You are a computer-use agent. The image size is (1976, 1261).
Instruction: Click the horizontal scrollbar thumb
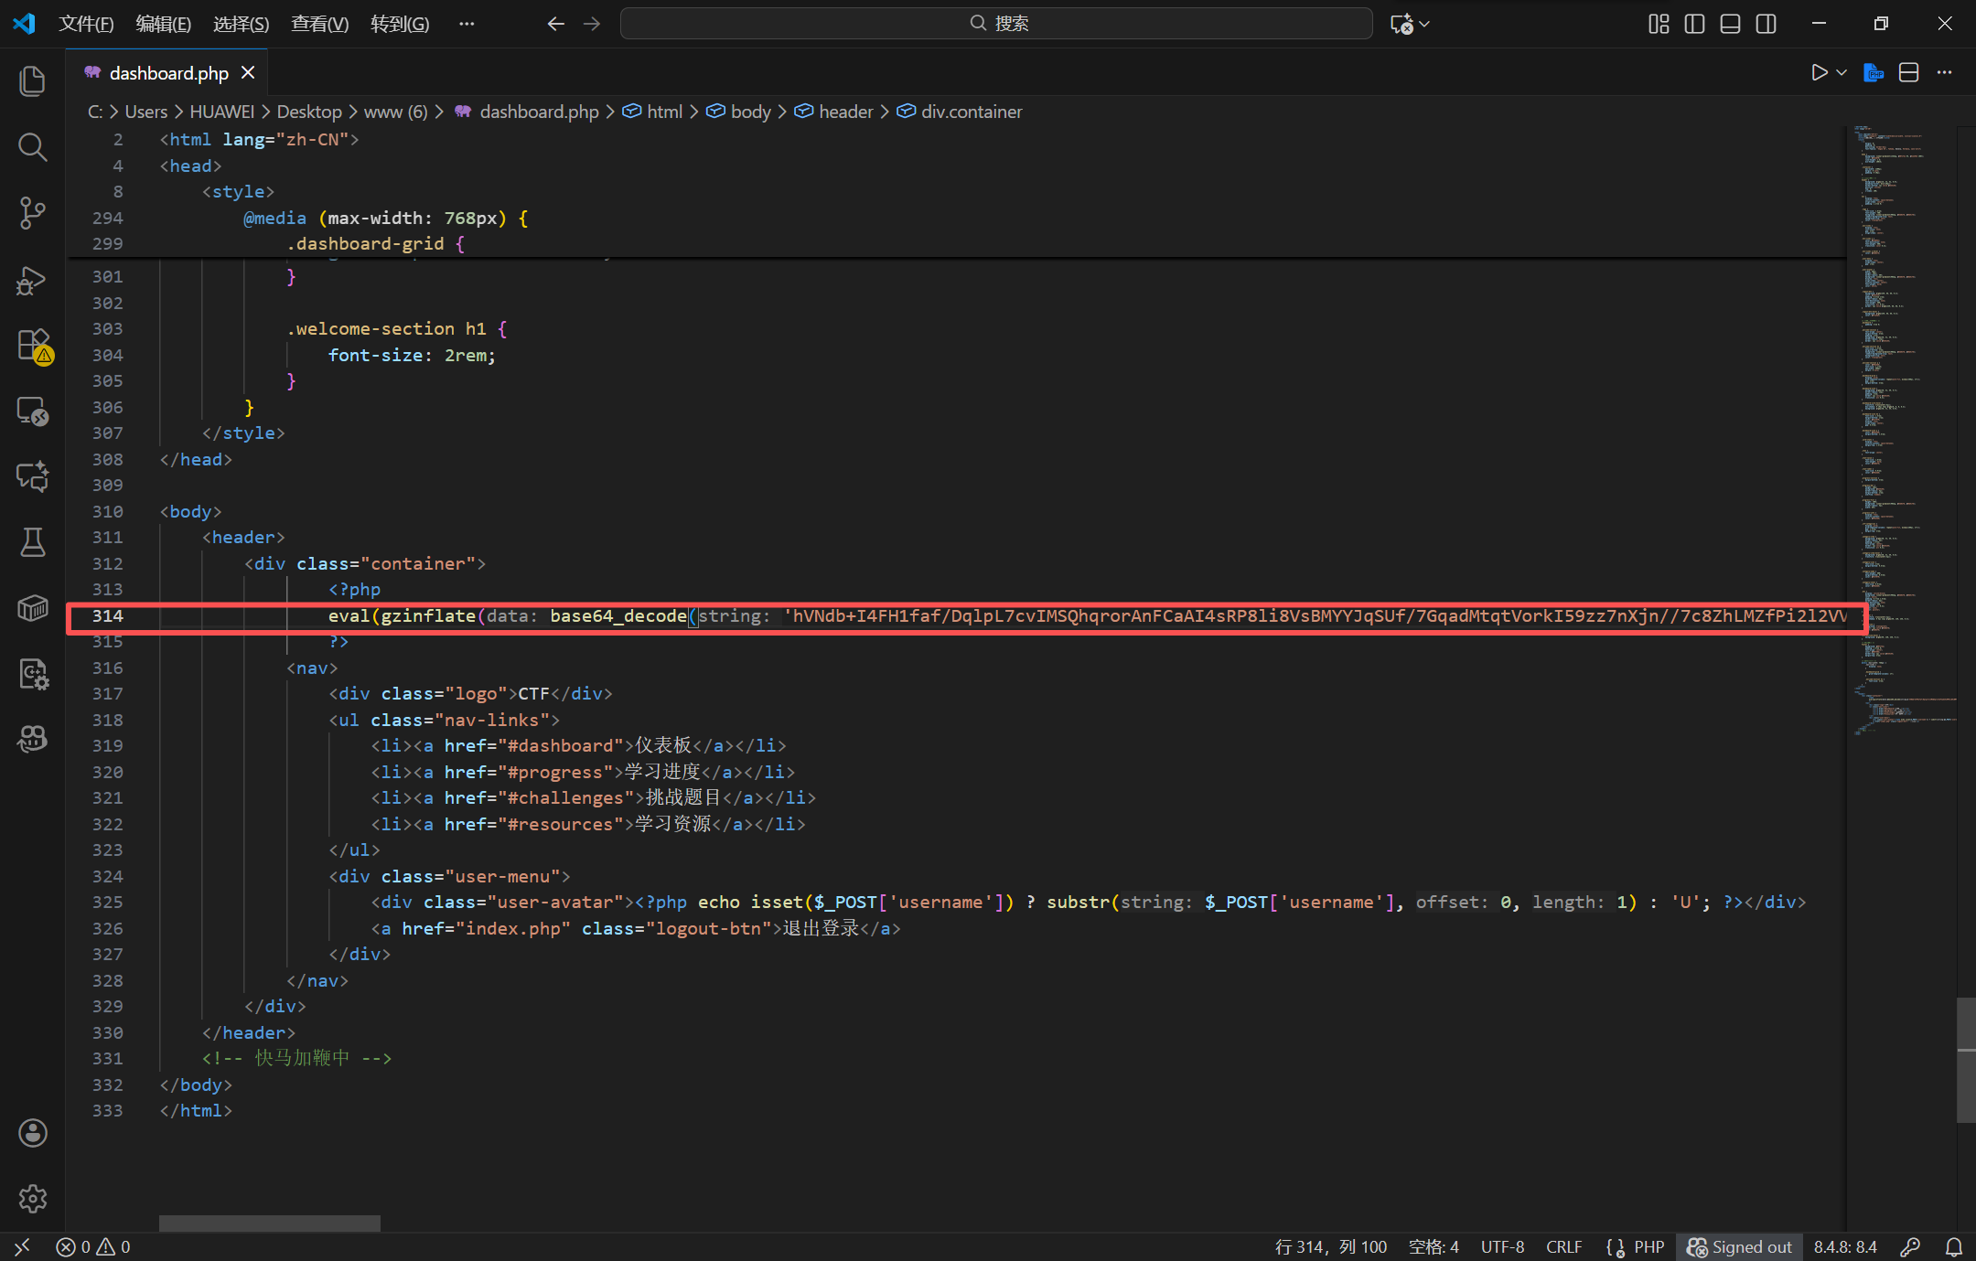point(270,1224)
